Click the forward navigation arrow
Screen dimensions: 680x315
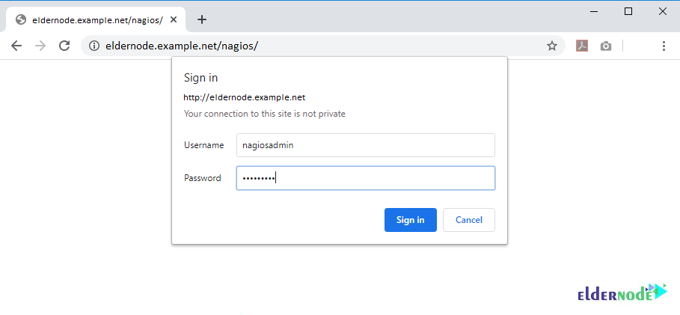(40, 46)
